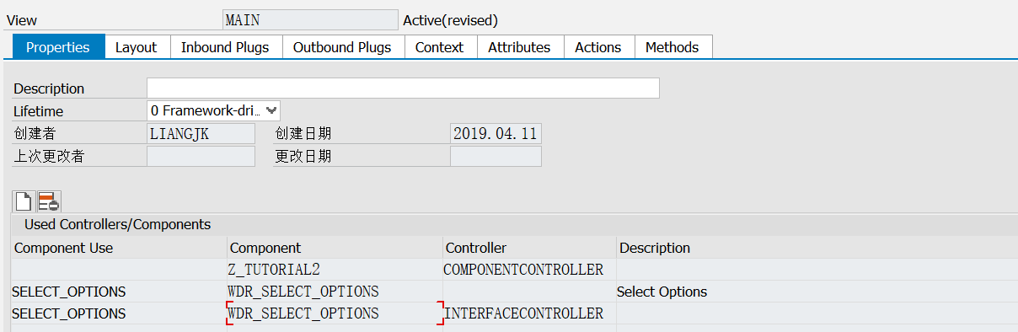Click the Description input field
Screen dimensions: 1018x332
point(403,88)
